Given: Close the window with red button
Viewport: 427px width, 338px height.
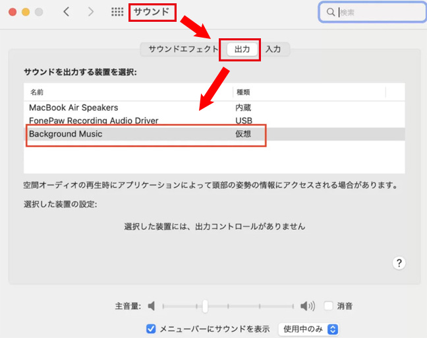Looking at the screenshot, I should point(13,12).
